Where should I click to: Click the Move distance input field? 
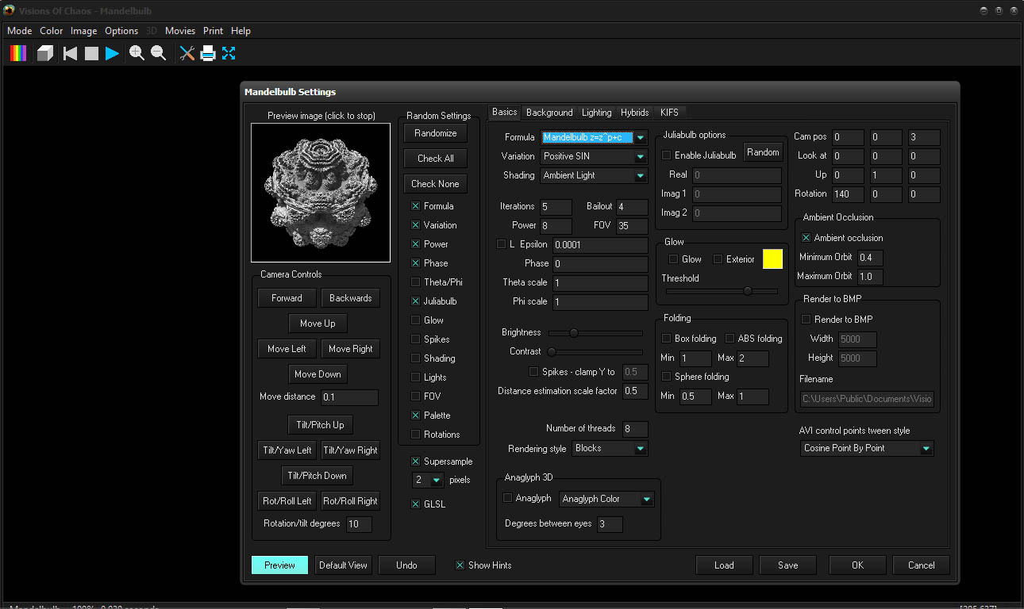[349, 397]
